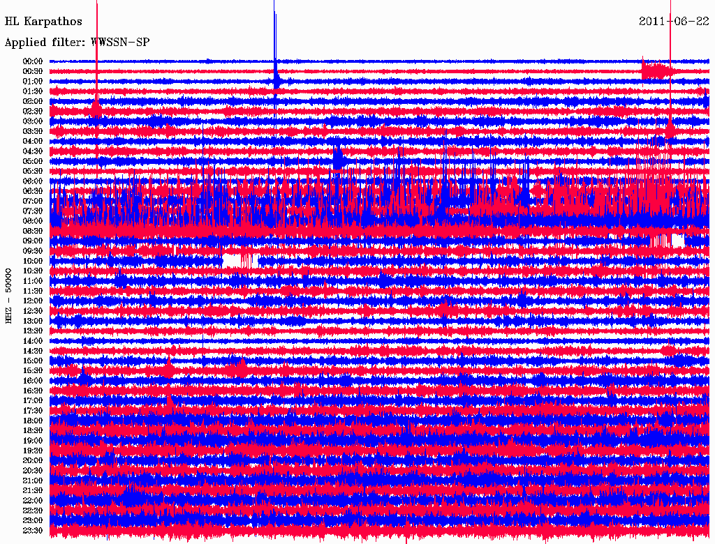This screenshot has width=715, height=544.
Task: Select the 17:30 time label
Action: pyautogui.click(x=33, y=411)
